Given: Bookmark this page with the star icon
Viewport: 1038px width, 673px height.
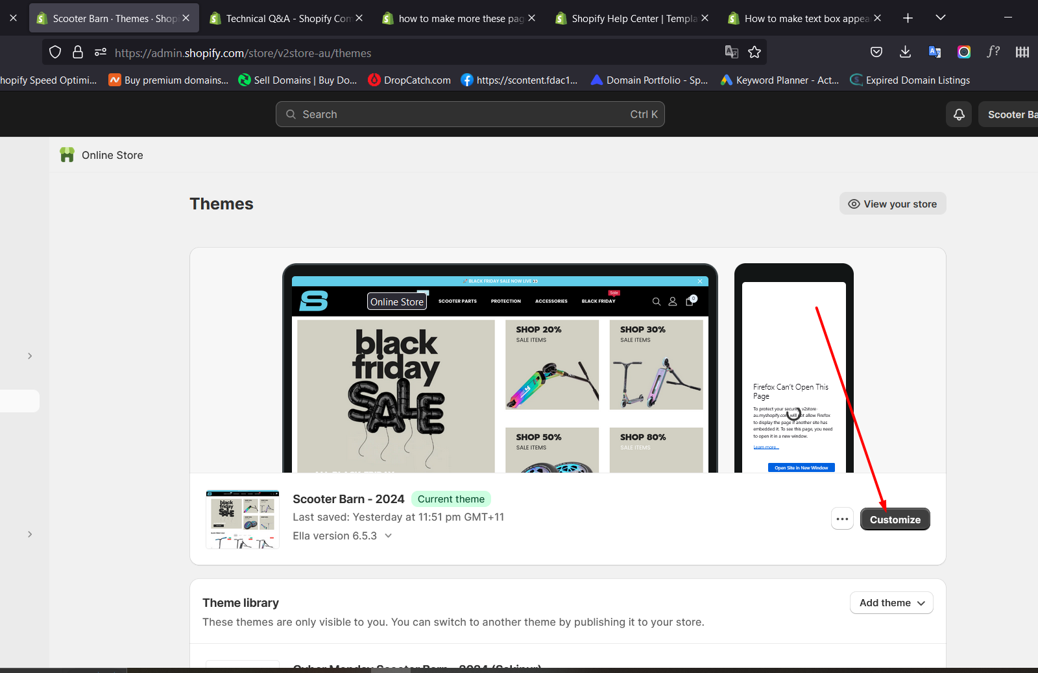Looking at the screenshot, I should coord(754,53).
